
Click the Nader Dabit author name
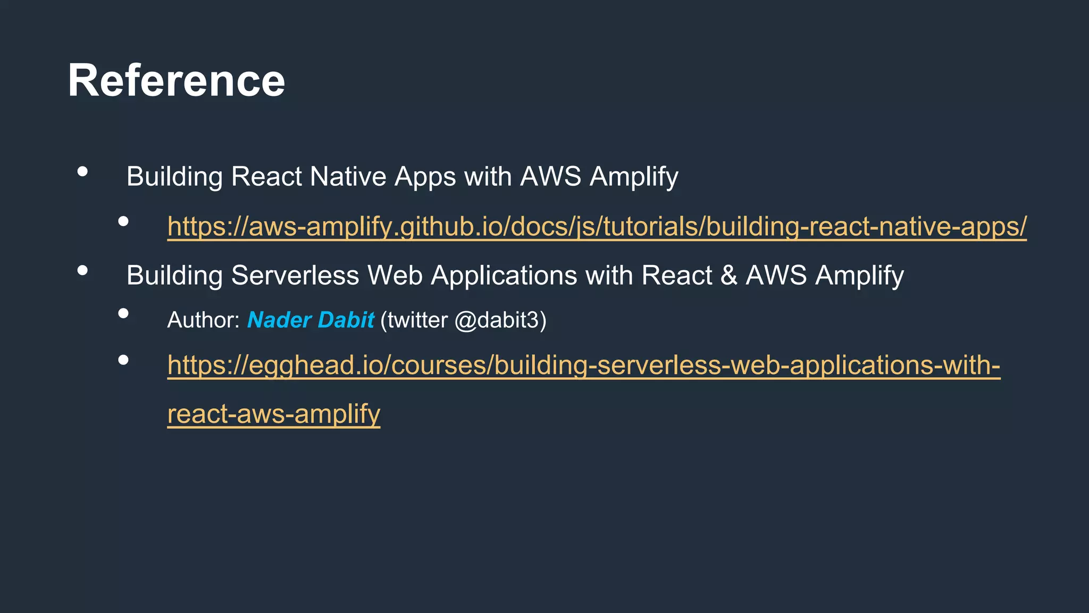[x=311, y=320]
